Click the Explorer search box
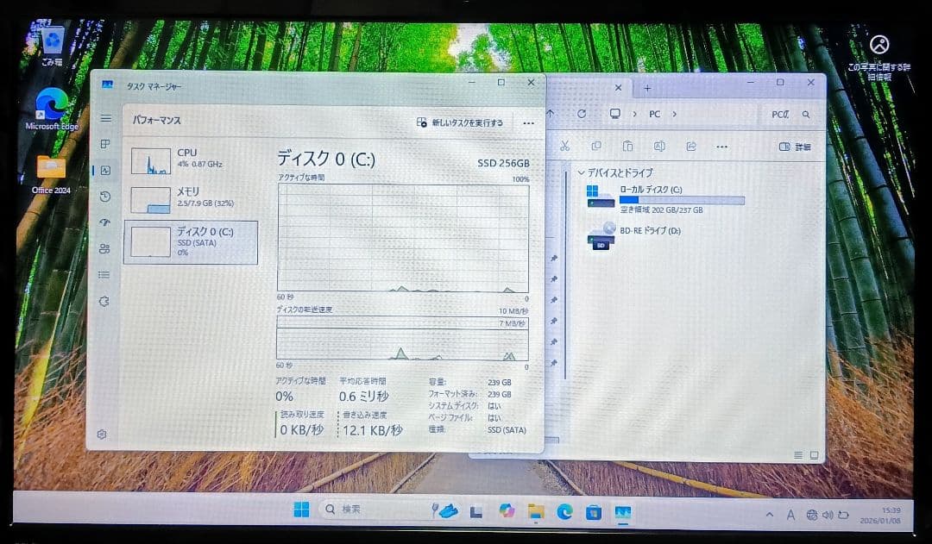 (x=790, y=113)
